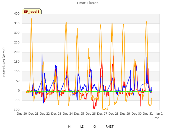This screenshot has height=132, width=176.
Task: Click the 0 y-axis tick label
Action: tap(19, 91)
